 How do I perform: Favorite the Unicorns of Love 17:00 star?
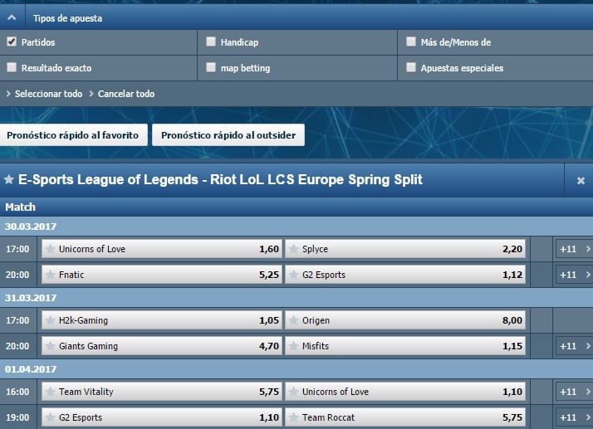(50, 249)
